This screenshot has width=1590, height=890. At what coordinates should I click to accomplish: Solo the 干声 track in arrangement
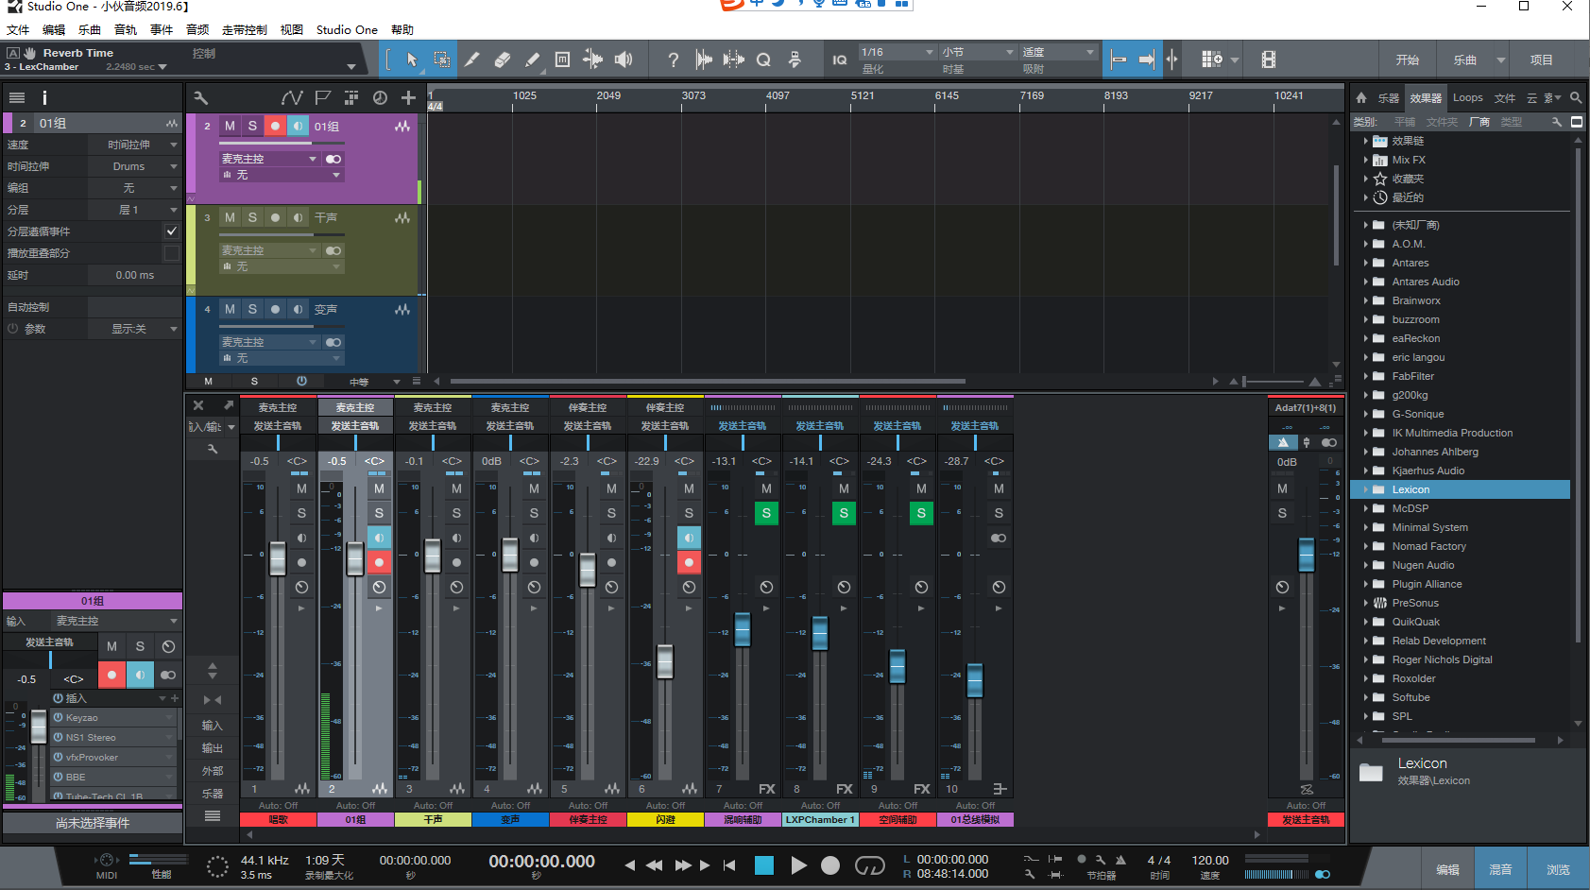coord(252,217)
